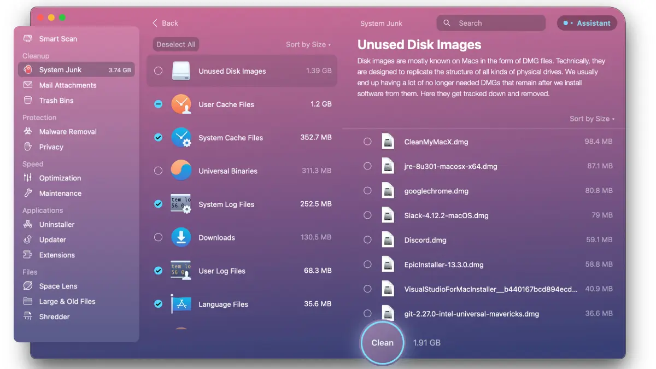Open Smart Scan from the sidebar icon
The width and height of the screenshot is (656, 369).
[28, 39]
